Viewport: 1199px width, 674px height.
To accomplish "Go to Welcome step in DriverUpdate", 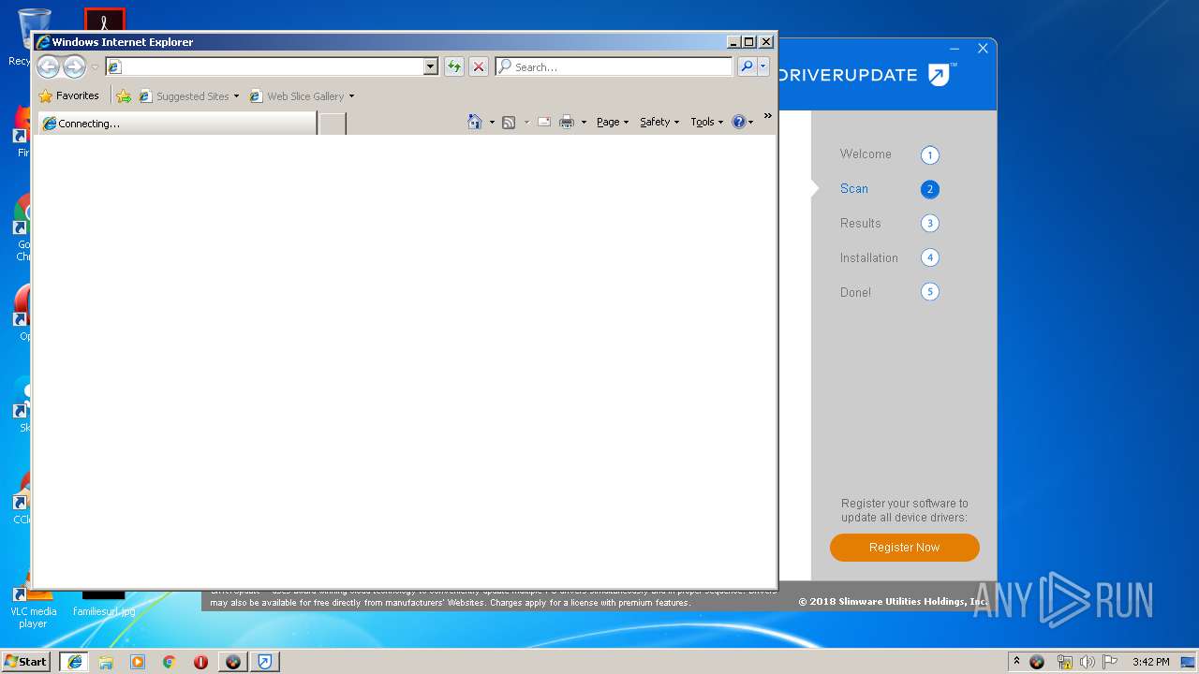I will [866, 154].
